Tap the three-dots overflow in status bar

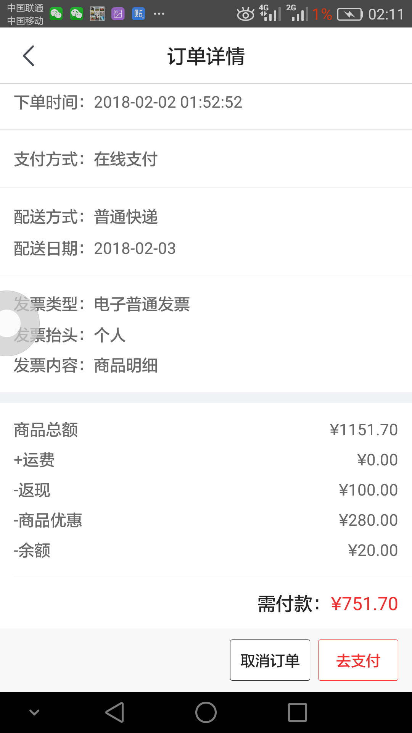(159, 14)
